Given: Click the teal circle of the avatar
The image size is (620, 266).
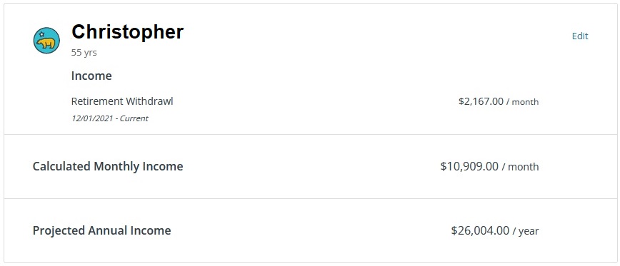Looking at the screenshot, I should [x=46, y=40].
